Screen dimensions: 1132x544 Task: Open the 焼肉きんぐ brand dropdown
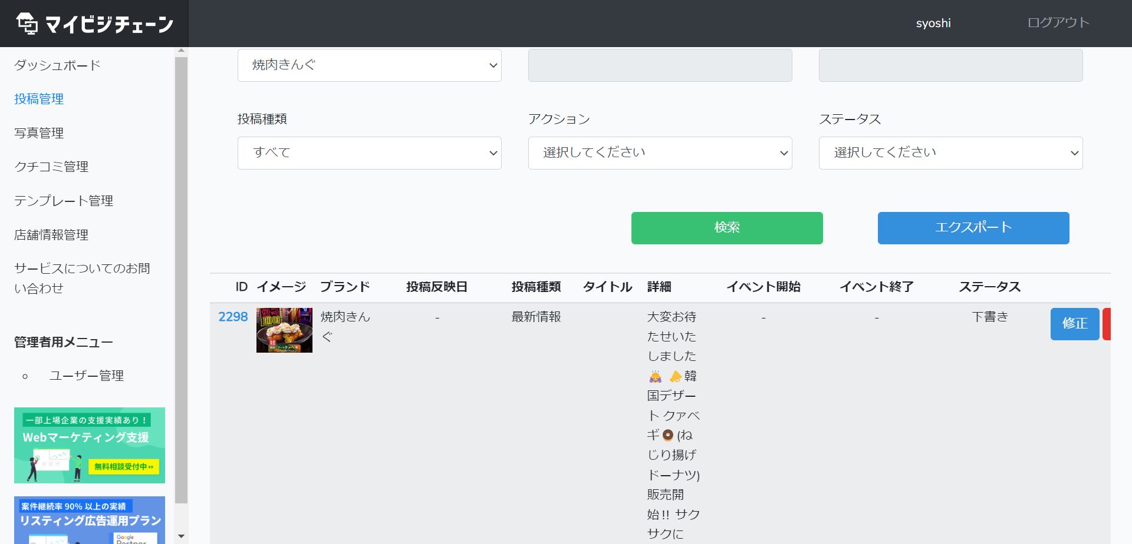(370, 65)
